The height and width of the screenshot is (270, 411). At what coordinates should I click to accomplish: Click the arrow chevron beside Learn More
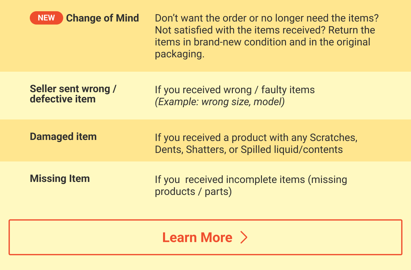244,237
